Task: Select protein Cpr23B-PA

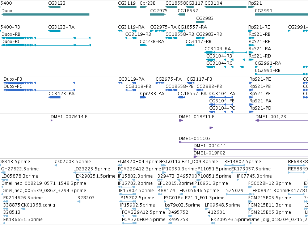Action: [x=152, y=94]
